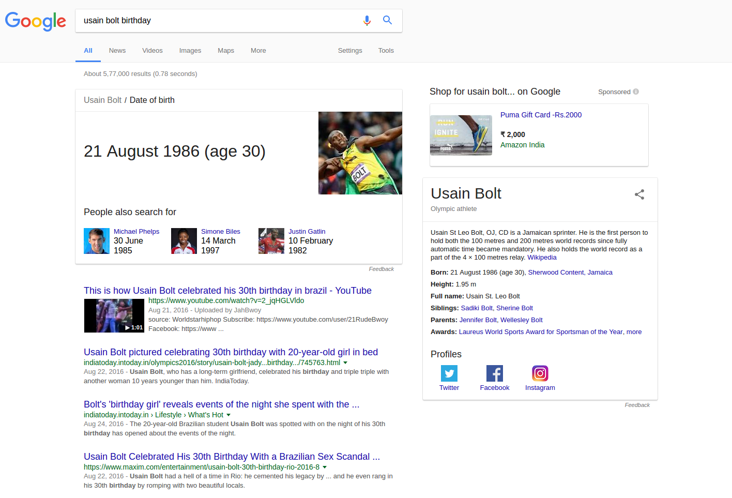Click Instagram label under Profiles
This screenshot has height=498, width=732.
(x=540, y=388)
